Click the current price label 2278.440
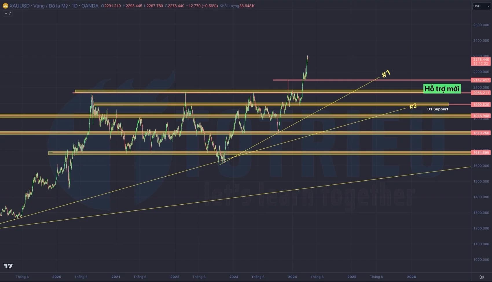Image resolution: width=492 pixels, height=282 pixels. [481, 60]
